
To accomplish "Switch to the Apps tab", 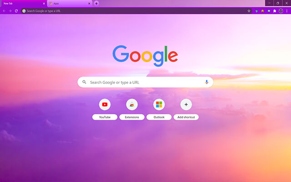I will (70, 4).
